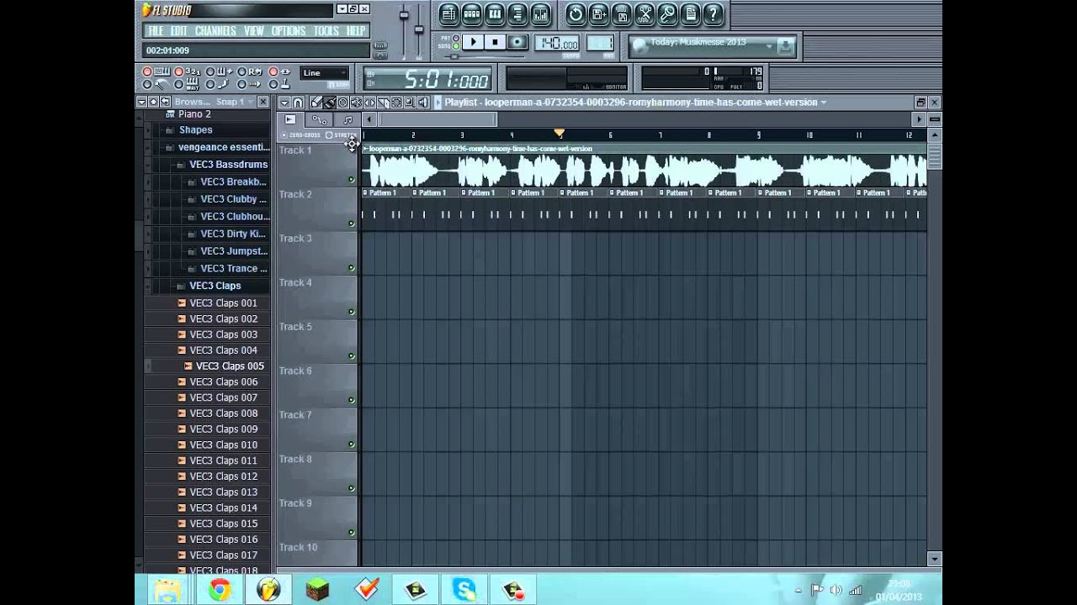Image resolution: width=1077 pixels, height=605 pixels.
Task: Open the browser options dropdown arrow
Action: point(141,102)
